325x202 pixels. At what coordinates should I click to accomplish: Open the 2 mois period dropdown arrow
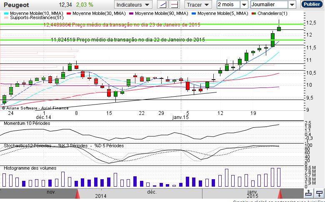point(244,5)
